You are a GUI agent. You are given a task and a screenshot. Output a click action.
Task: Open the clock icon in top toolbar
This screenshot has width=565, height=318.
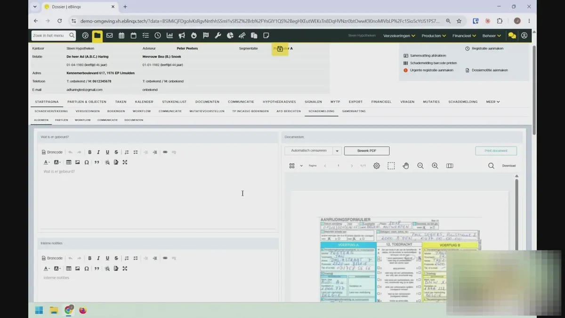[158, 35]
